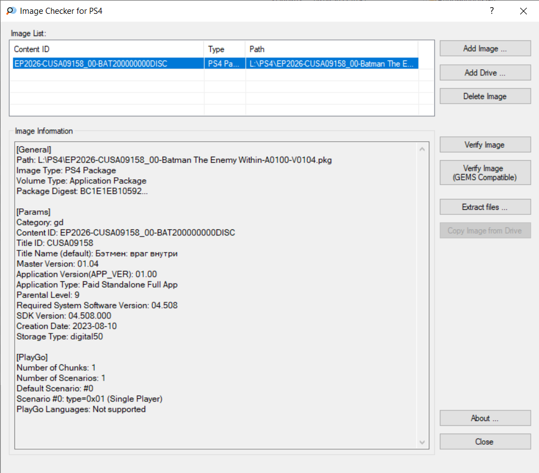Click the Creation Date: 2023-08-10 line
Screen dimensions: 539x473
[67, 326]
